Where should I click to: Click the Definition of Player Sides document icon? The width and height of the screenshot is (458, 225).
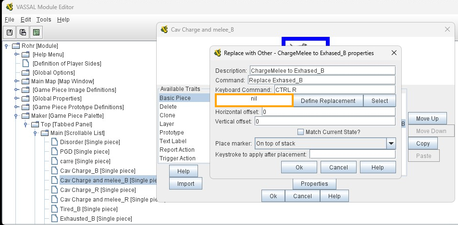(25, 64)
